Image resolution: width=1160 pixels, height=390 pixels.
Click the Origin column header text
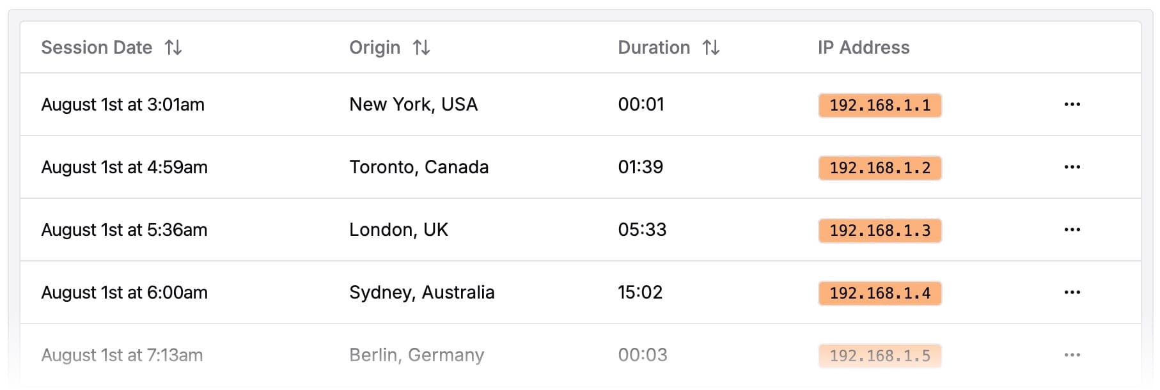coord(375,47)
